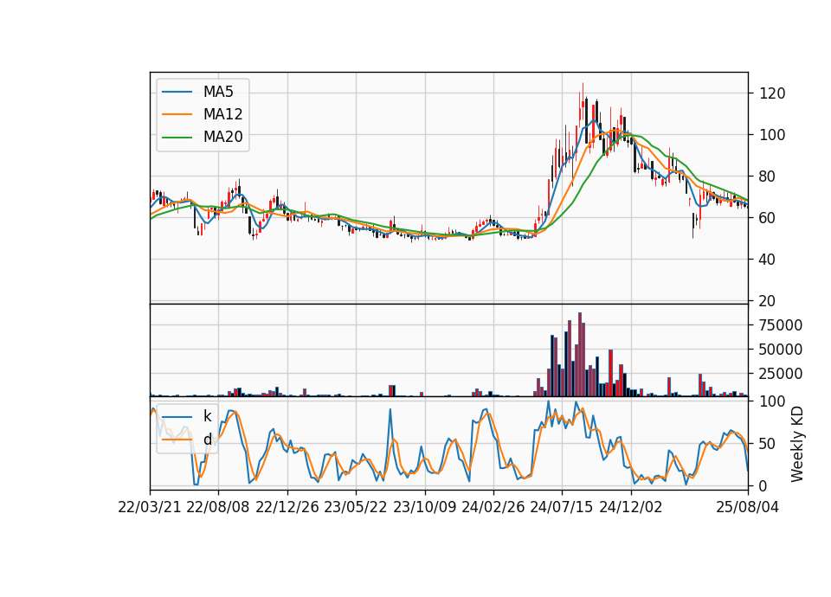Click the green MA20 legend line sample
Screen dimensions: 831x597
coord(177,138)
